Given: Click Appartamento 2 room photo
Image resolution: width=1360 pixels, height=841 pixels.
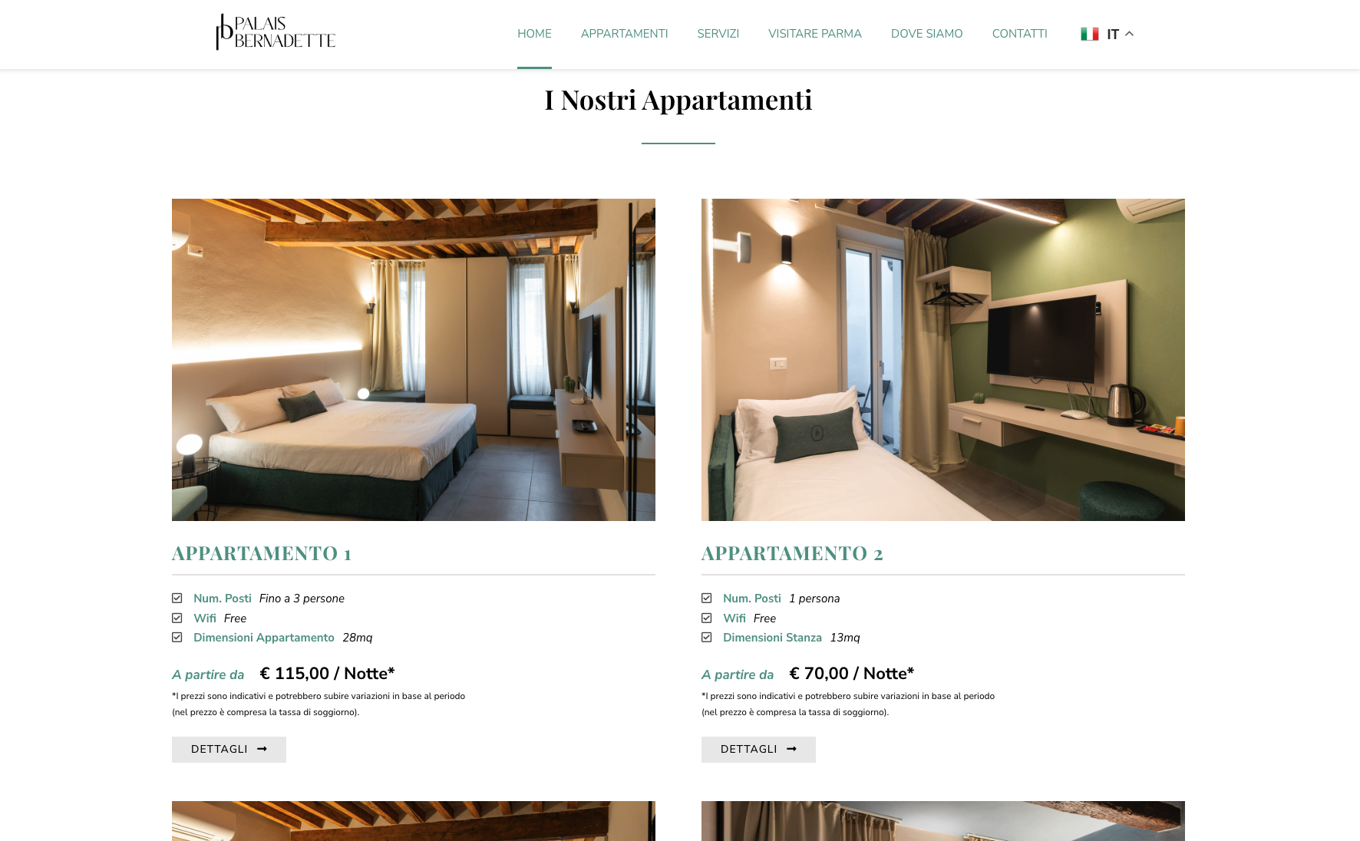Looking at the screenshot, I should pos(943,360).
